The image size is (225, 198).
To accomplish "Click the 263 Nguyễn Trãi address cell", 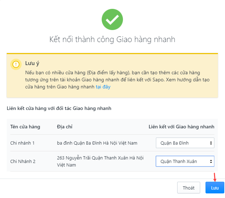I will [100, 161].
